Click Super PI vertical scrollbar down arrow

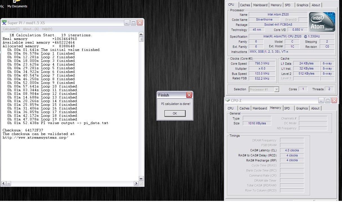coord(141,178)
